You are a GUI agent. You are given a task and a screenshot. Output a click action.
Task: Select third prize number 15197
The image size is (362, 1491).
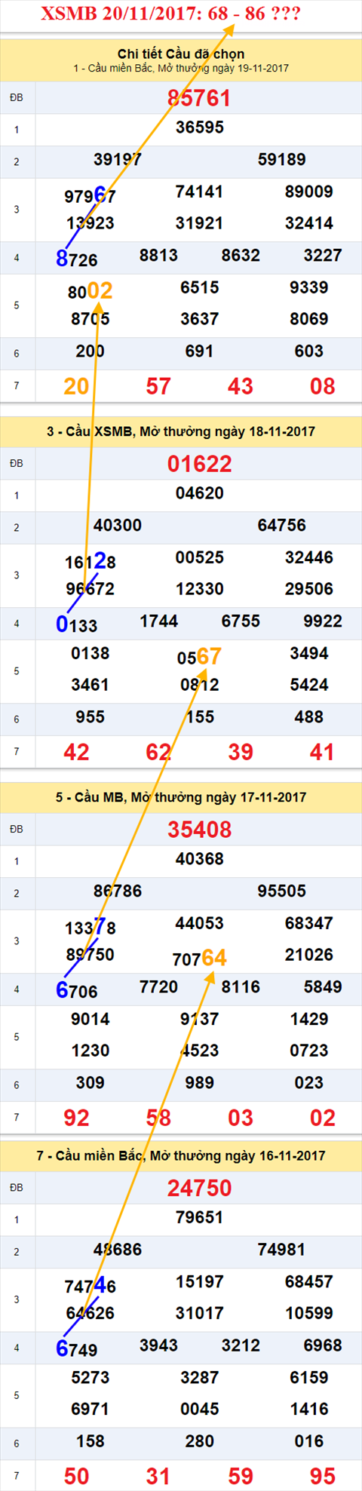[x=199, y=1281]
